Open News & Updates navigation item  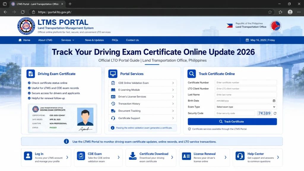pos(94,40)
